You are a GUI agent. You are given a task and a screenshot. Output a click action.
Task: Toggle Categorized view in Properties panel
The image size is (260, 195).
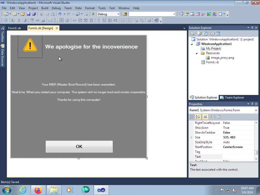pyautogui.click(x=192, y=117)
